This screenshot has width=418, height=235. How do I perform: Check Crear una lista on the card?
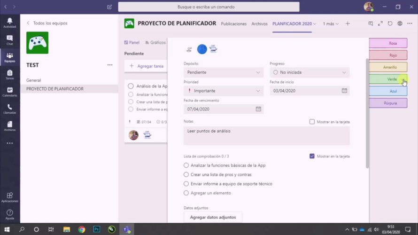(x=131, y=102)
